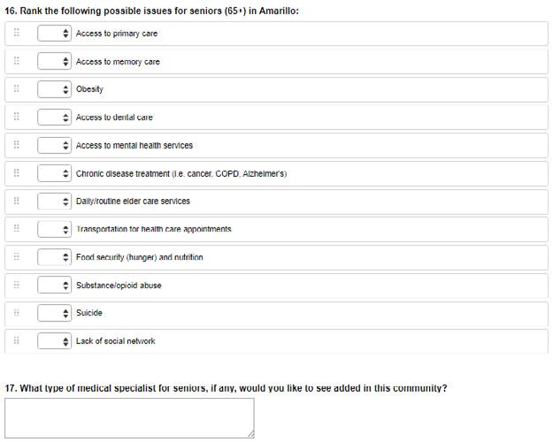Click resize grip of specialist text area
The image size is (553, 442).
[x=250, y=434]
